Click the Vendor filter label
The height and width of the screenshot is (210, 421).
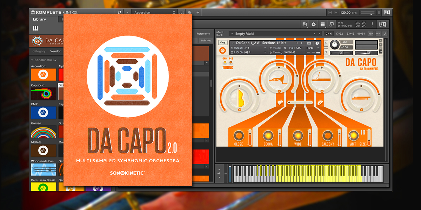55,51
